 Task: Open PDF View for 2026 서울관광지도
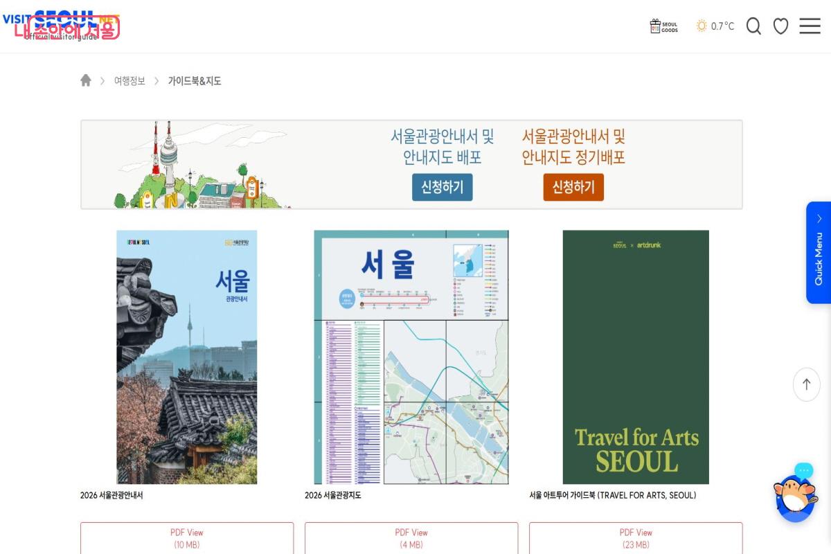411,537
